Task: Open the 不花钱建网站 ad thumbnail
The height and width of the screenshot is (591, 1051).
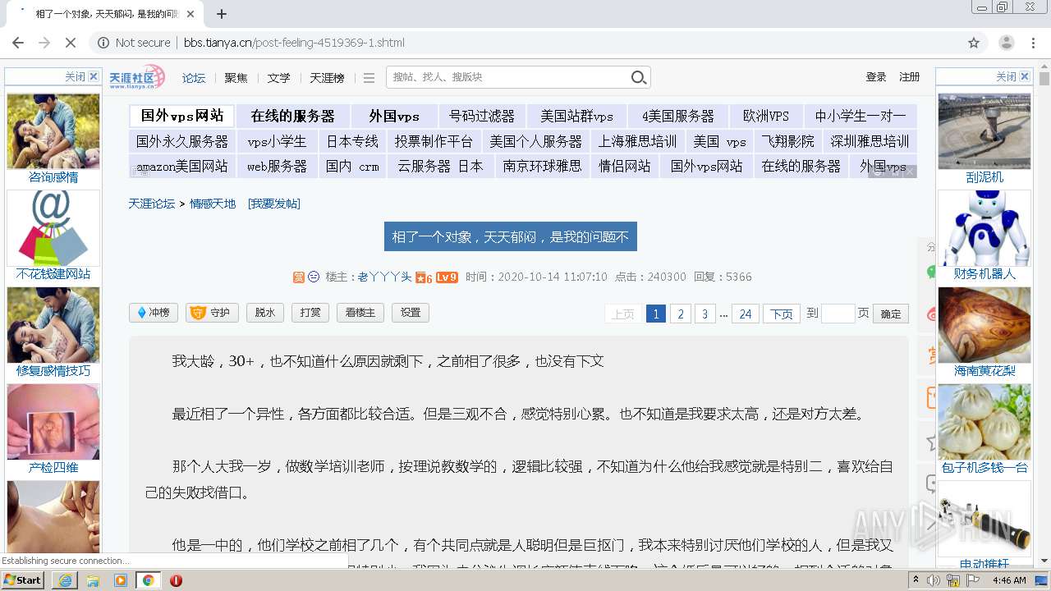Action: click(53, 228)
